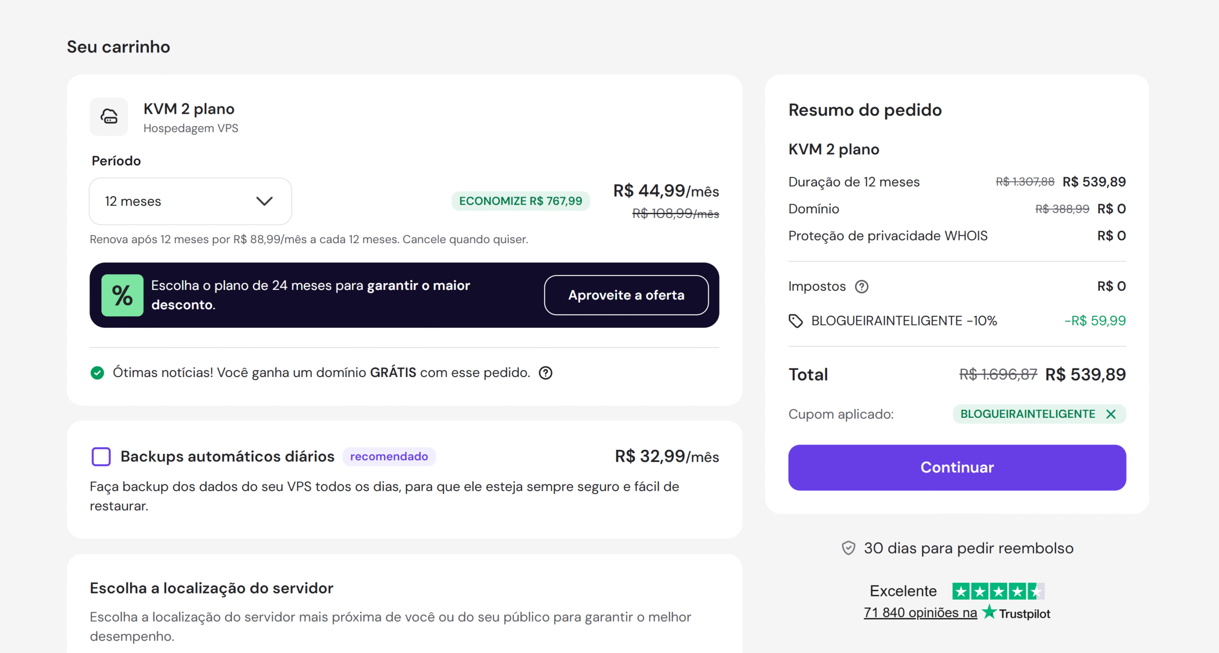The image size is (1219, 653).
Task: Click the -R$ 59,99 discount amount
Action: coord(1095,321)
